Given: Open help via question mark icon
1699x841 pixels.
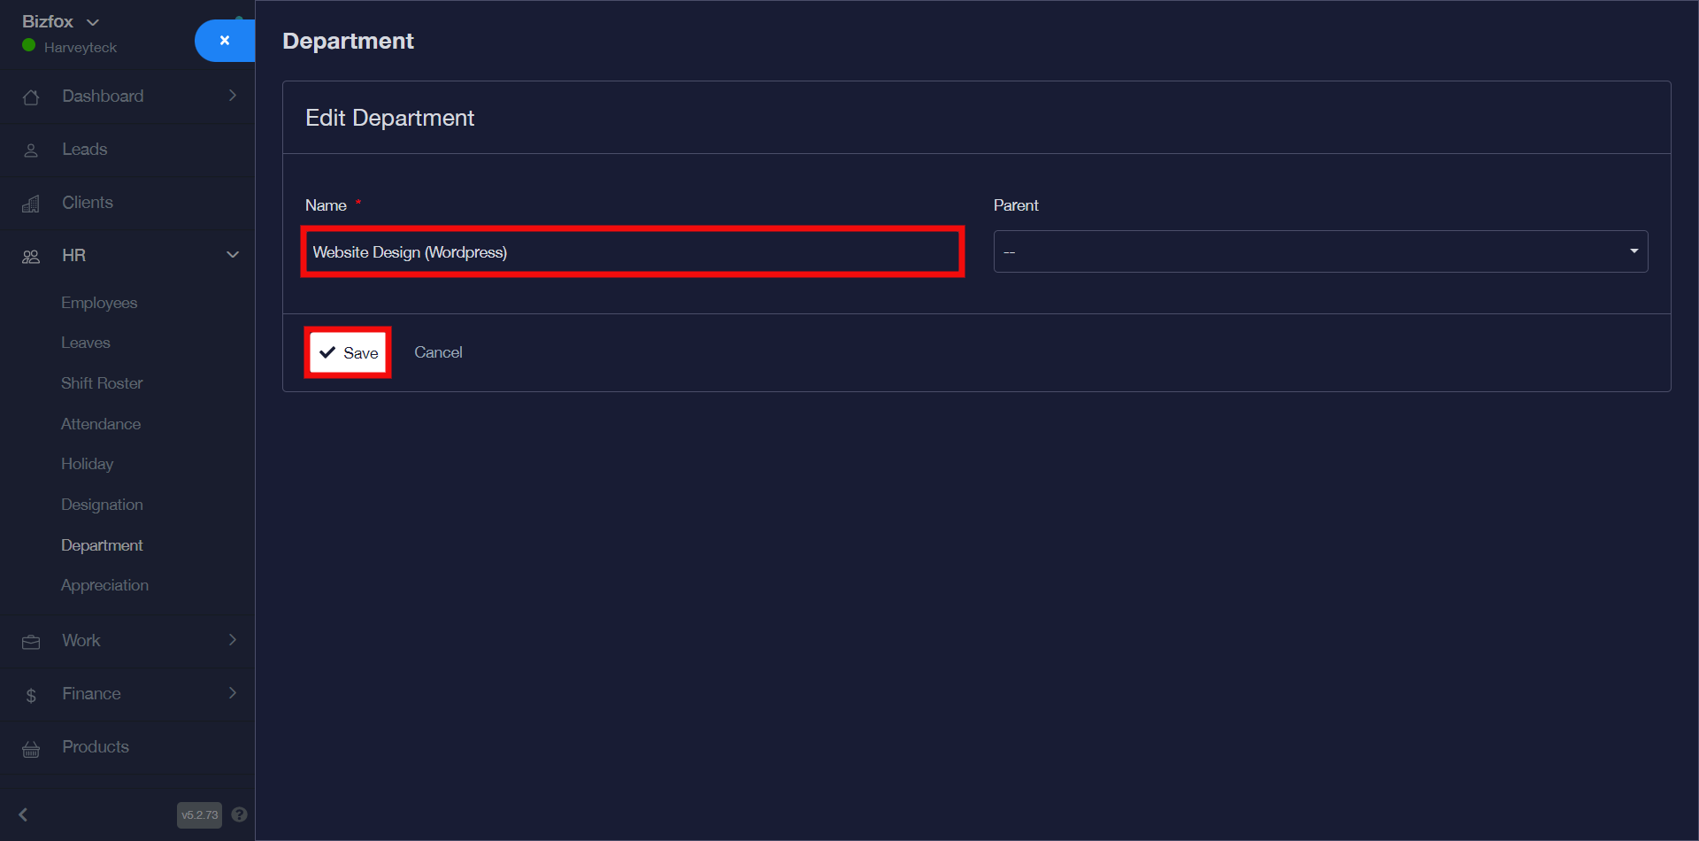Looking at the screenshot, I should coord(239,814).
